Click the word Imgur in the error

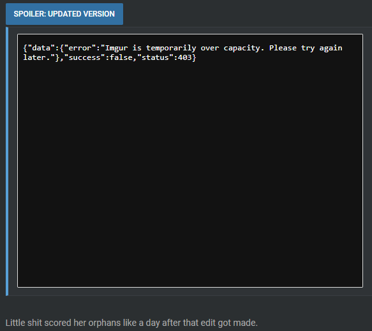tap(117, 48)
